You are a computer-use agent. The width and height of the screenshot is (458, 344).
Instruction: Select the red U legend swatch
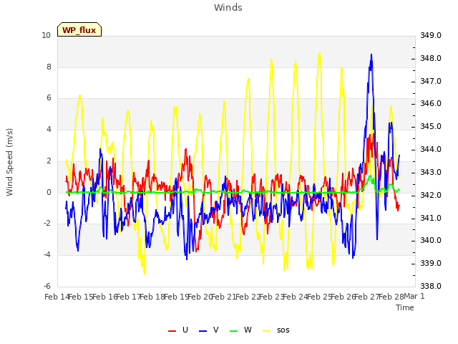click(172, 330)
